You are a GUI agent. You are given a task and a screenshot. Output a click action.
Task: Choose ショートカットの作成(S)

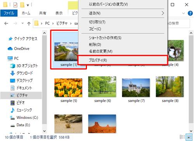(x=123, y=38)
